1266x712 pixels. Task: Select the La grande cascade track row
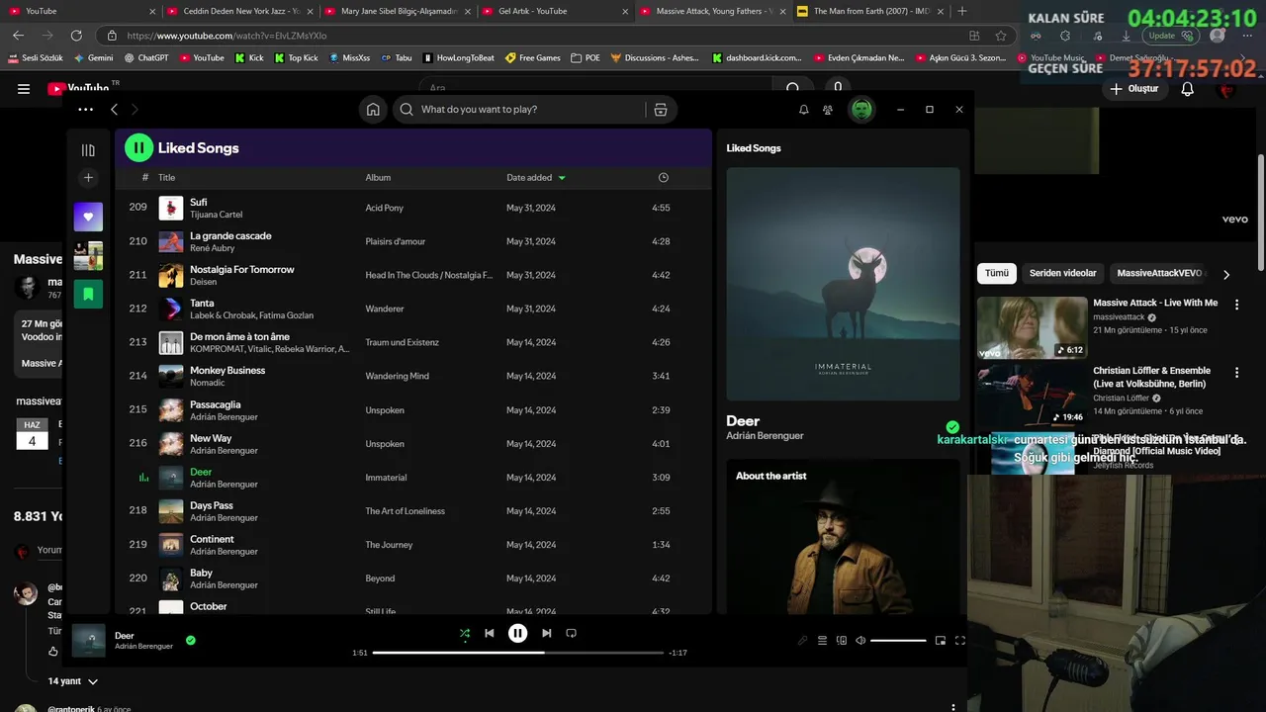click(x=412, y=242)
